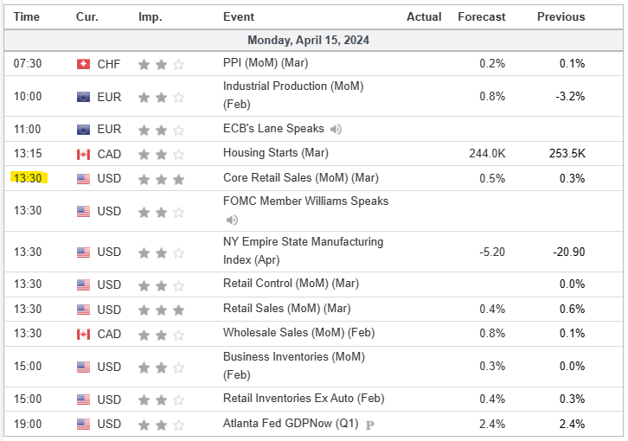Click the highlighted 13:30 time cell
Screen dimensions: 628x441
(x=28, y=178)
